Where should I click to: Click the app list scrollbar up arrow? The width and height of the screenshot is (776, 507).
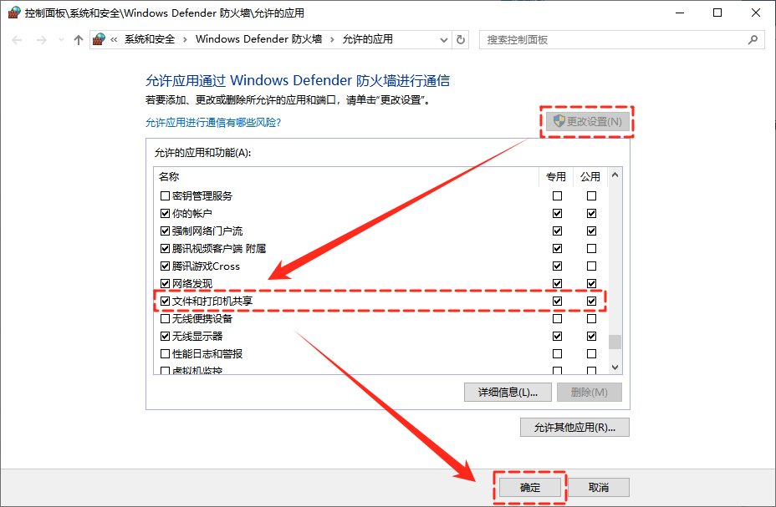pos(615,175)
